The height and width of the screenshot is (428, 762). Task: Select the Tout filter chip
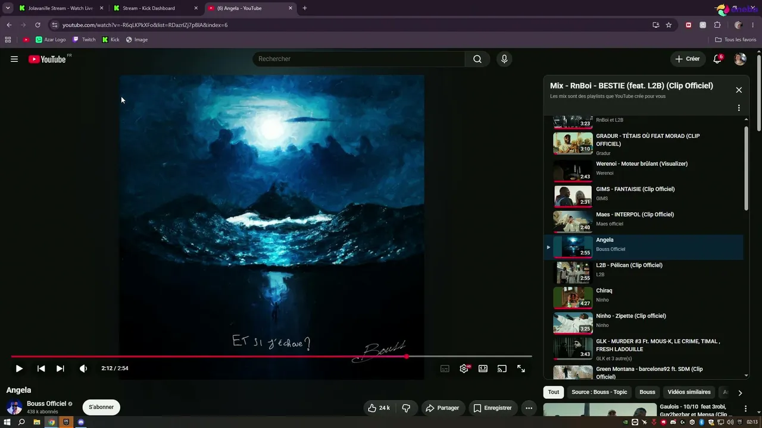point(554,392)
